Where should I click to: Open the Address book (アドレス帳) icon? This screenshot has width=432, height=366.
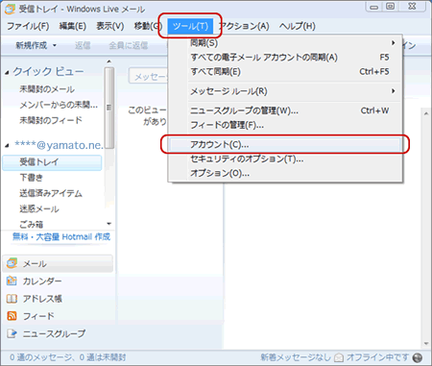tap(12, 299)
